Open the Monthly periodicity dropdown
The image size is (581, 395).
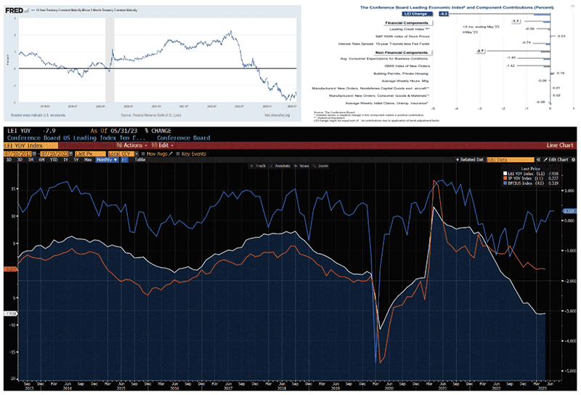coord(107,159)
